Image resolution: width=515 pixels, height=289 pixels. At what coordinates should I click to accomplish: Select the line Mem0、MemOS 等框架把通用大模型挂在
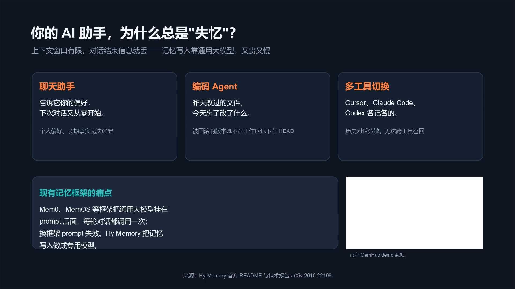(x=104, y=209)
